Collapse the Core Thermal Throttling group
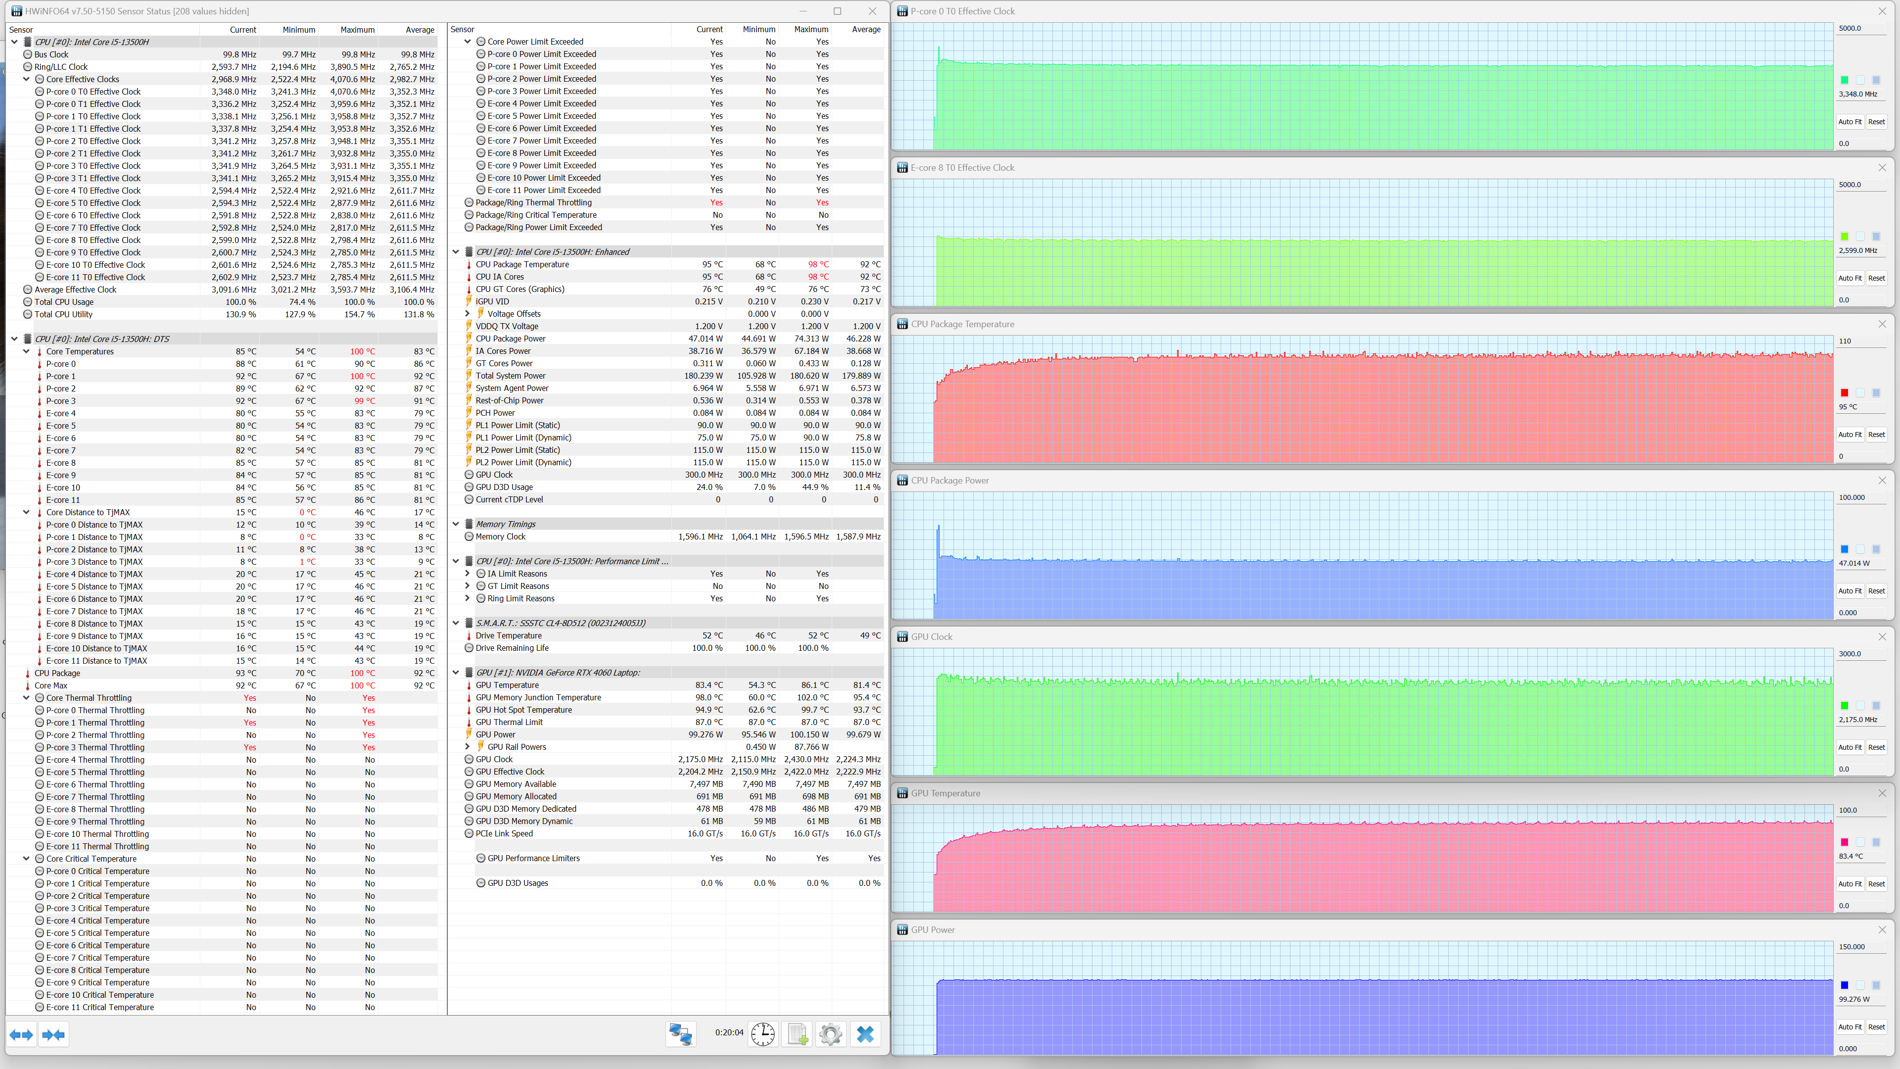 click(27, 698)
